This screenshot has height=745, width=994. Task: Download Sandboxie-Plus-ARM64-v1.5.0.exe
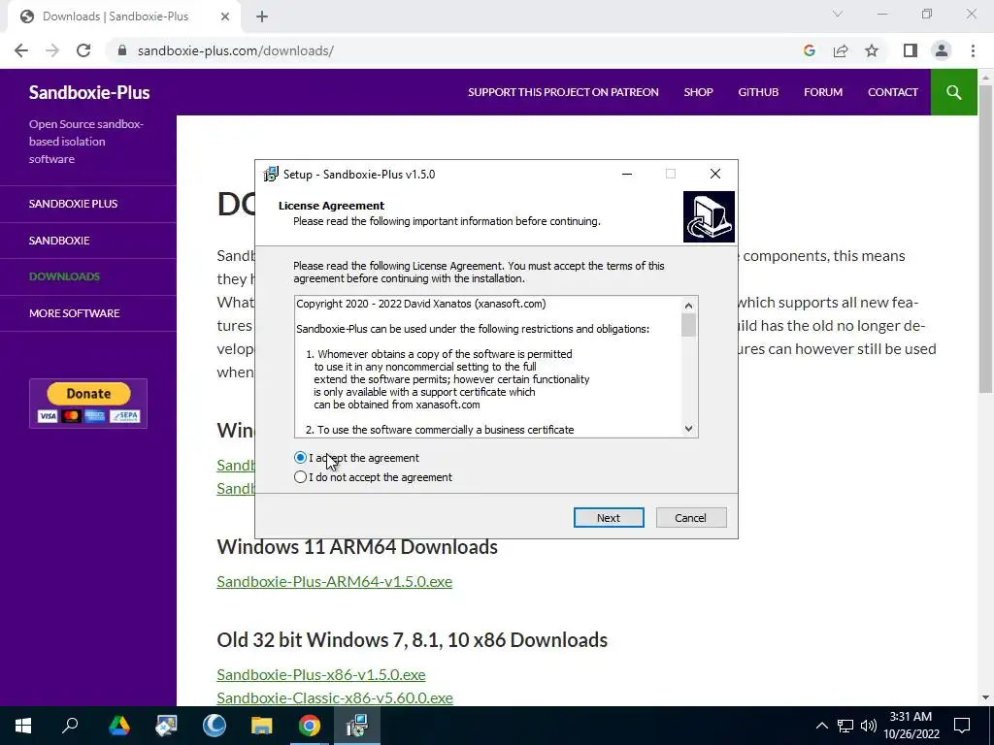[334, 582]
